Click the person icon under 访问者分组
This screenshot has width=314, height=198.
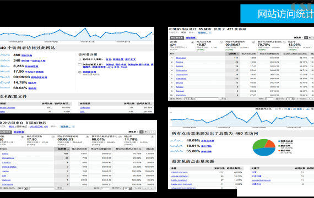click(x=80, y=59)
